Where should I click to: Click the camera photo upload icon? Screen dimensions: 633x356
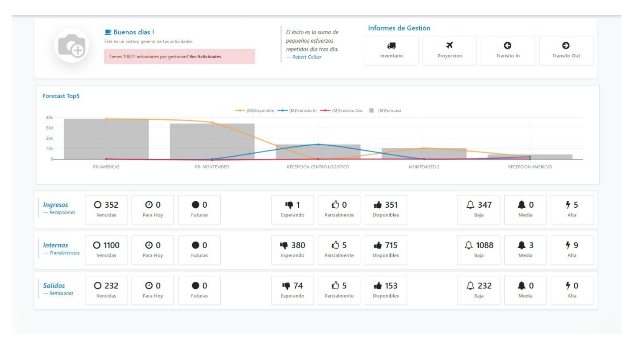[72, 46]
